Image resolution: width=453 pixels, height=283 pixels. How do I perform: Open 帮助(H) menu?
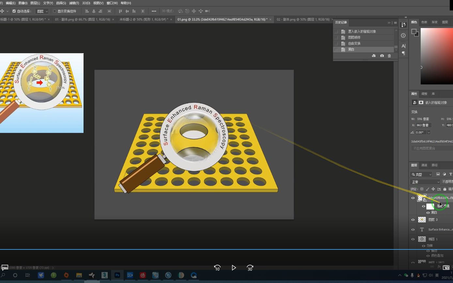pos(126,3)
